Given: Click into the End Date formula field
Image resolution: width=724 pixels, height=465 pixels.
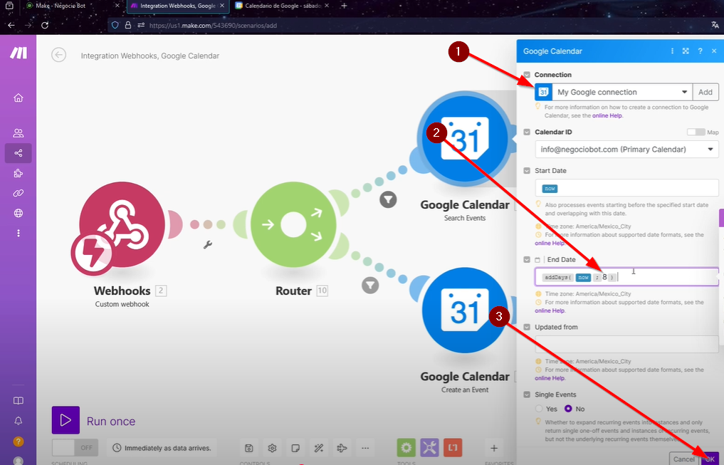Looking at the screenshot, I should [626, 277].
